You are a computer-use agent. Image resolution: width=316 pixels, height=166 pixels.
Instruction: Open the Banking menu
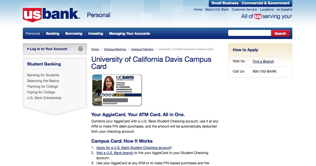click(x=52, y=34)
